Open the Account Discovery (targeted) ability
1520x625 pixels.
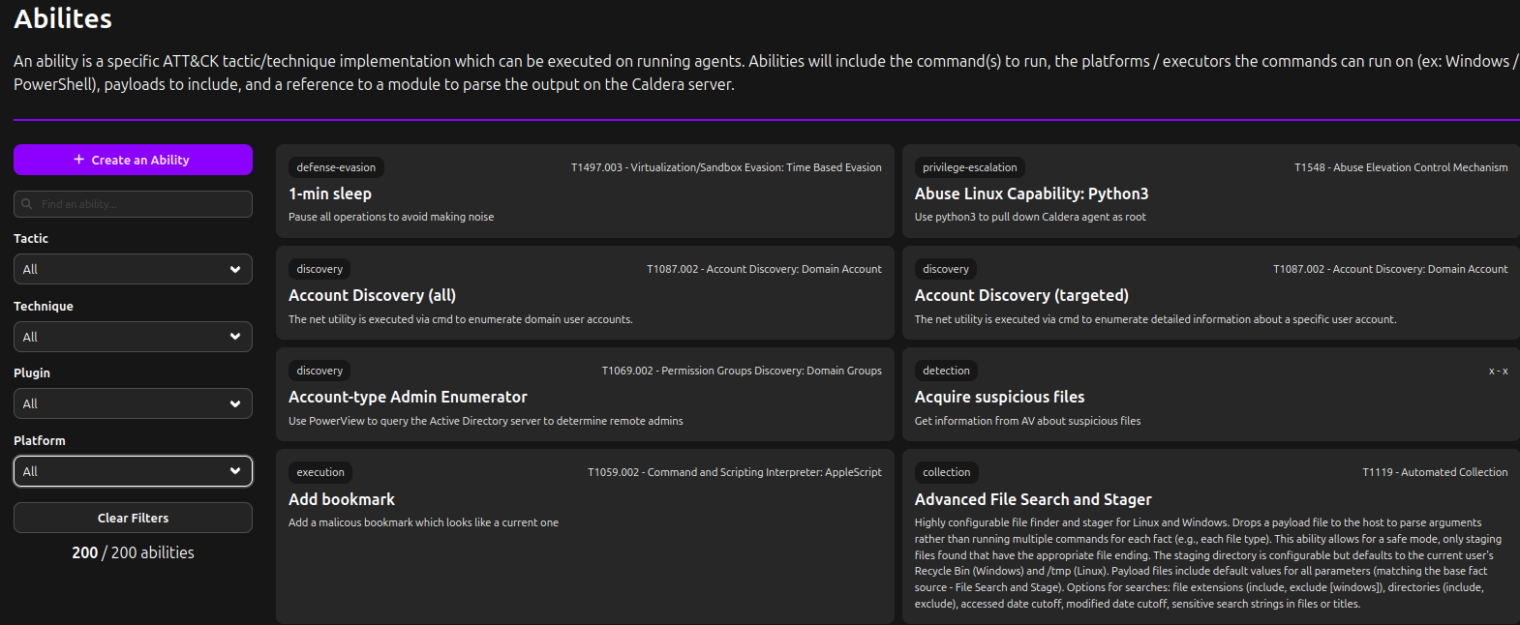point(1210,295)
